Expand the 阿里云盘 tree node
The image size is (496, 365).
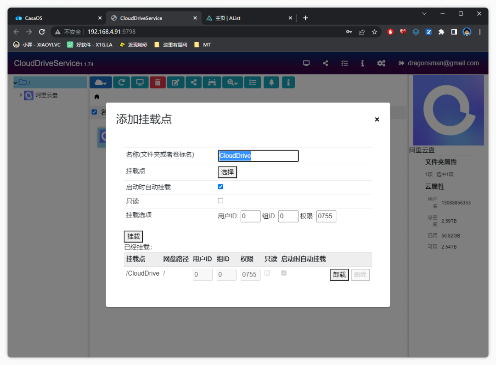tap(21, 95)
